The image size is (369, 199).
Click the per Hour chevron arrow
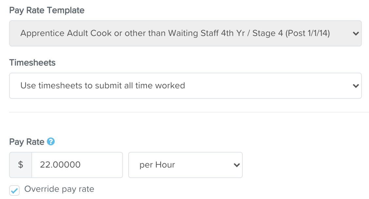pos(237,165)
